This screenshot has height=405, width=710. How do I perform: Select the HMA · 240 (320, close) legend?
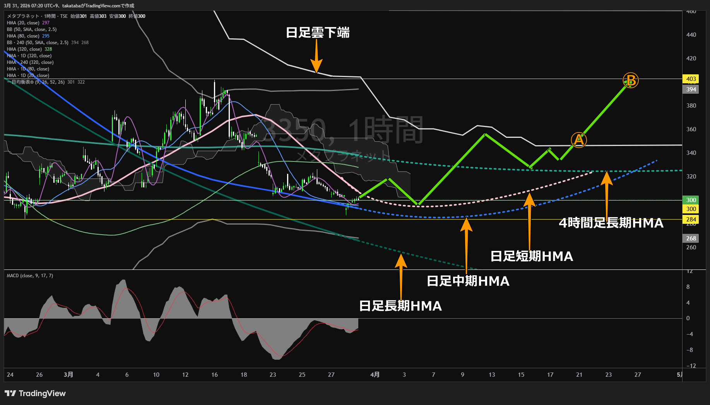[30, 62]
